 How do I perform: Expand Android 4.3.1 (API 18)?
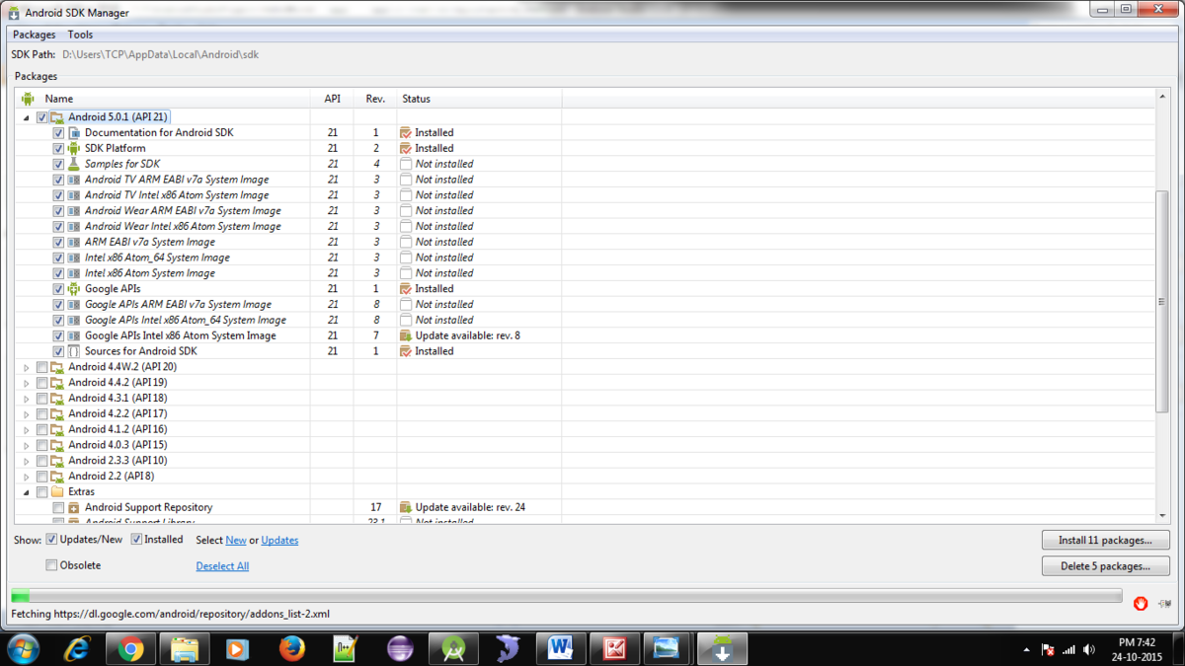[x=27, y=399]
